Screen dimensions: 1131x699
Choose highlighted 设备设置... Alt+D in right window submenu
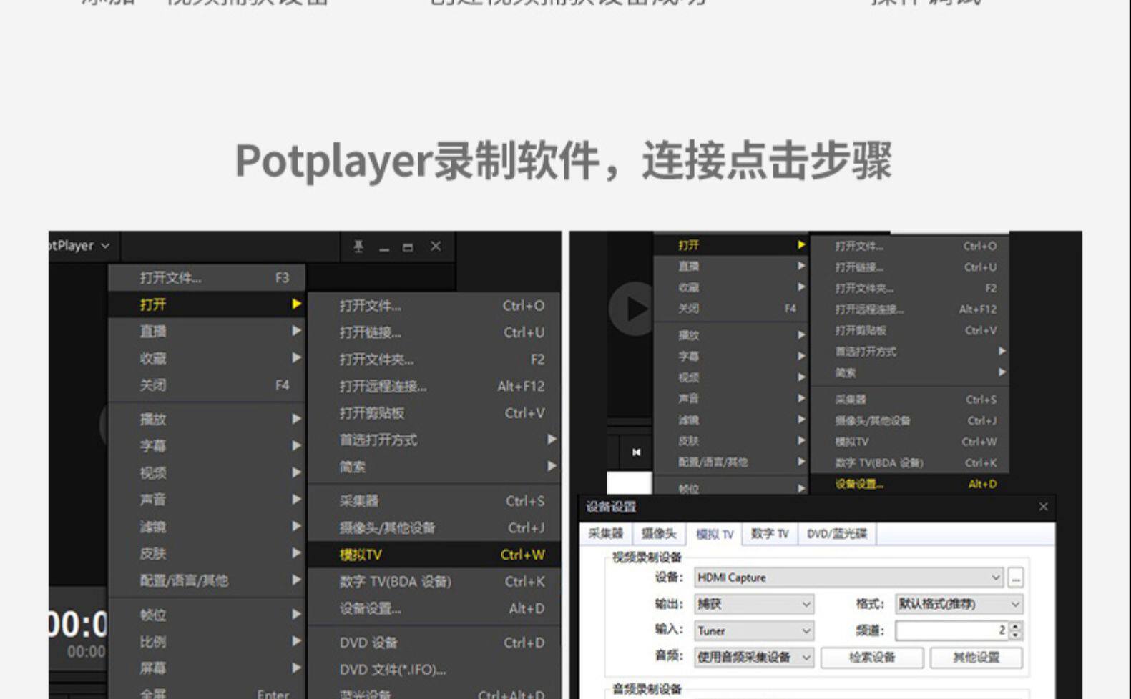(910, 484)
